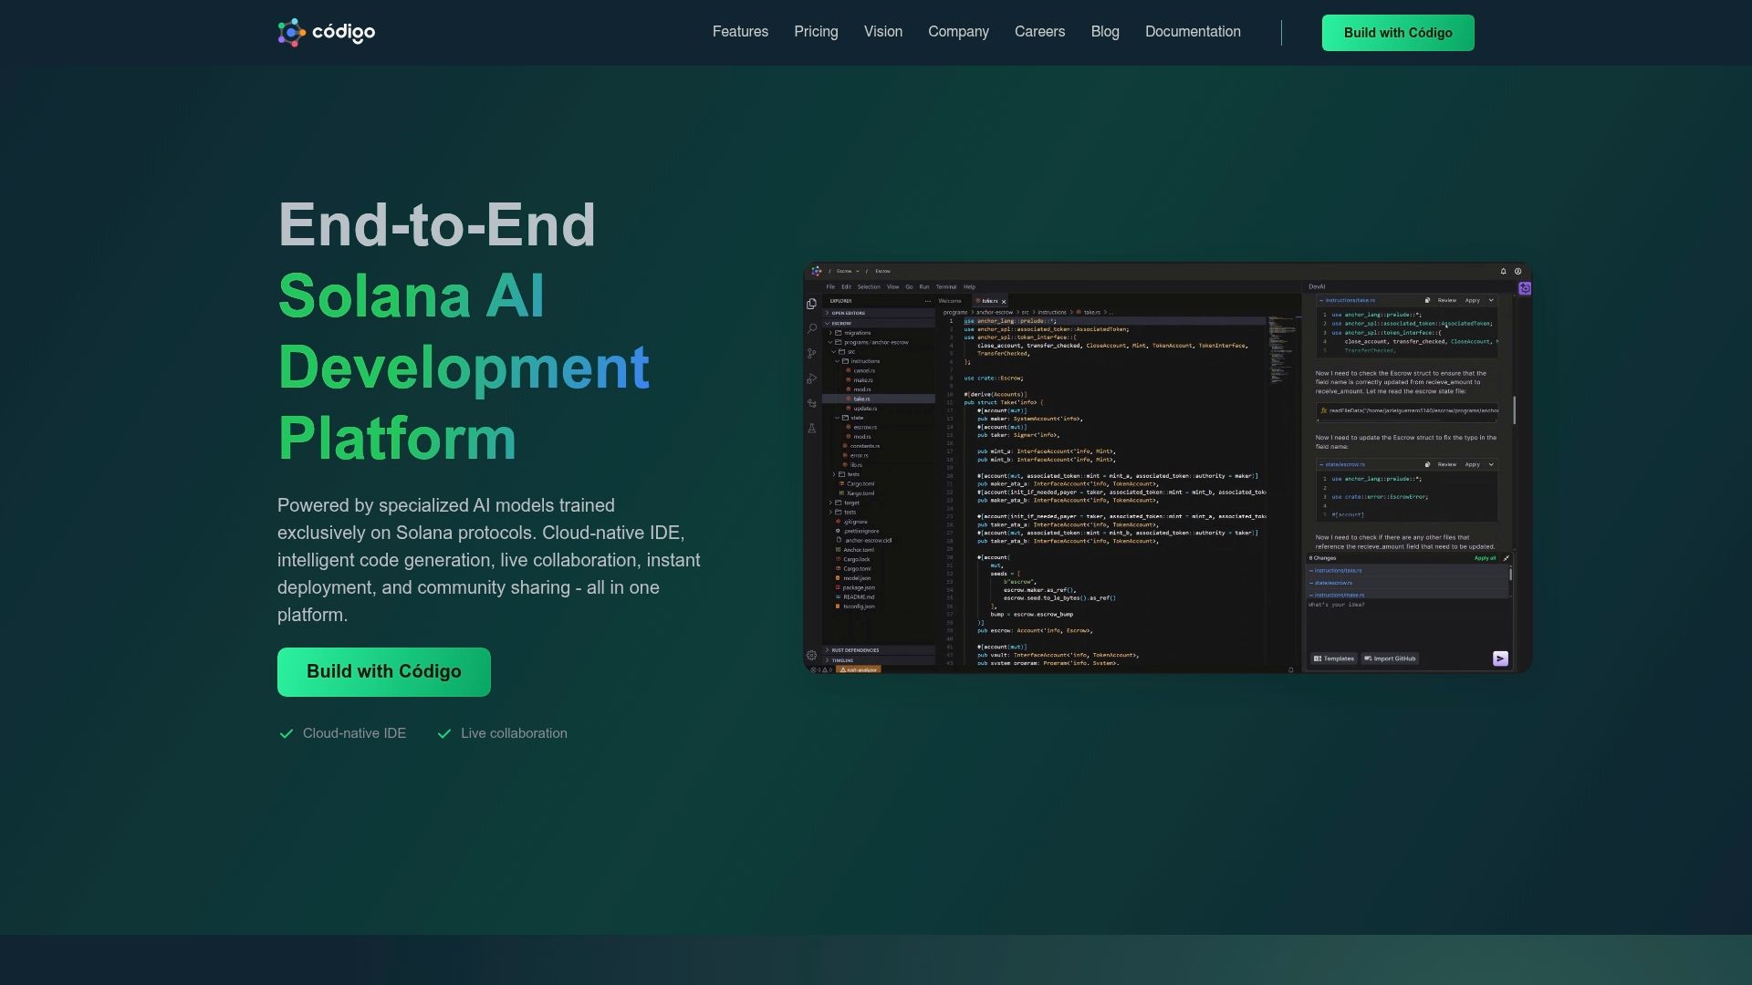This screenshot has width=1752, height=985.
Task: Click header Build with Código button
Action: [1398, 33]
